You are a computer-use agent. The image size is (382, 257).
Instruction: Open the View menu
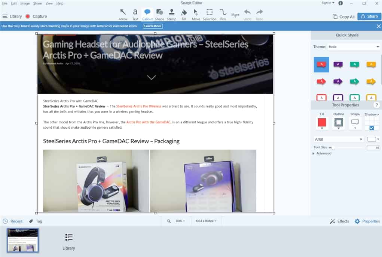[49, 3]
